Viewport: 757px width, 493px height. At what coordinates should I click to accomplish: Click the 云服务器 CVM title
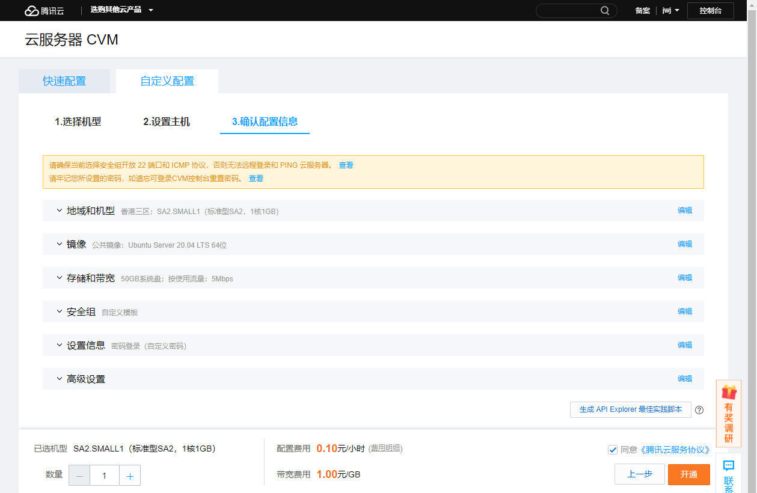tap(72, 40)
